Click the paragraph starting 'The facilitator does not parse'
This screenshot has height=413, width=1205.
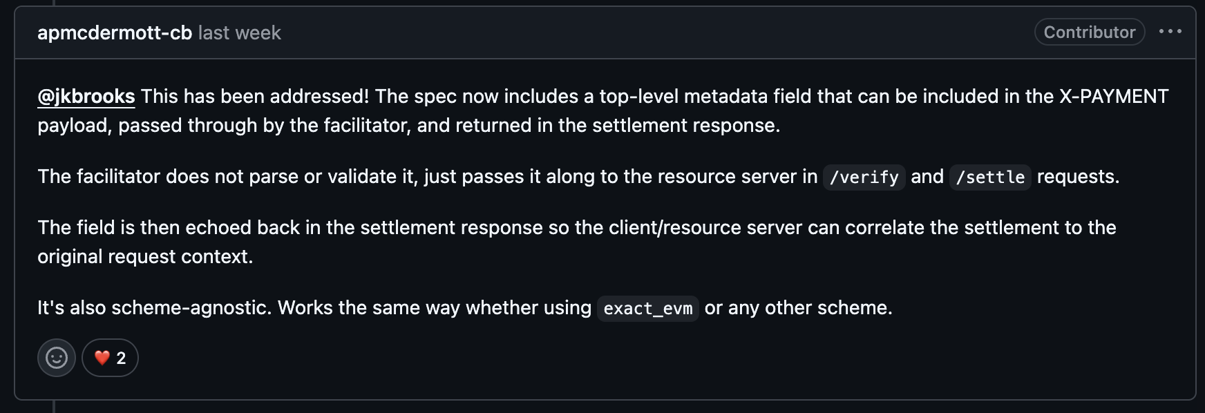point(415,177)
